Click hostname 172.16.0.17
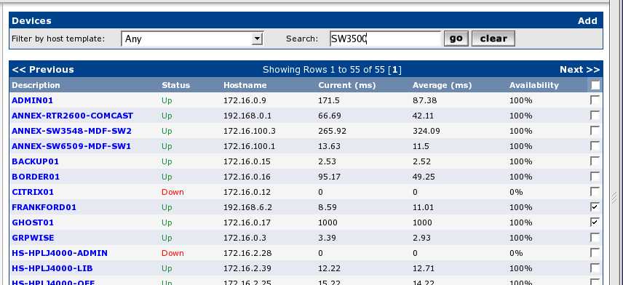 click(x=247, y=222)
